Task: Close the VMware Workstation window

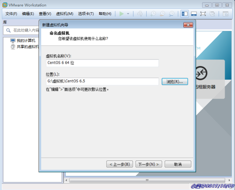Action: [227, 5]
